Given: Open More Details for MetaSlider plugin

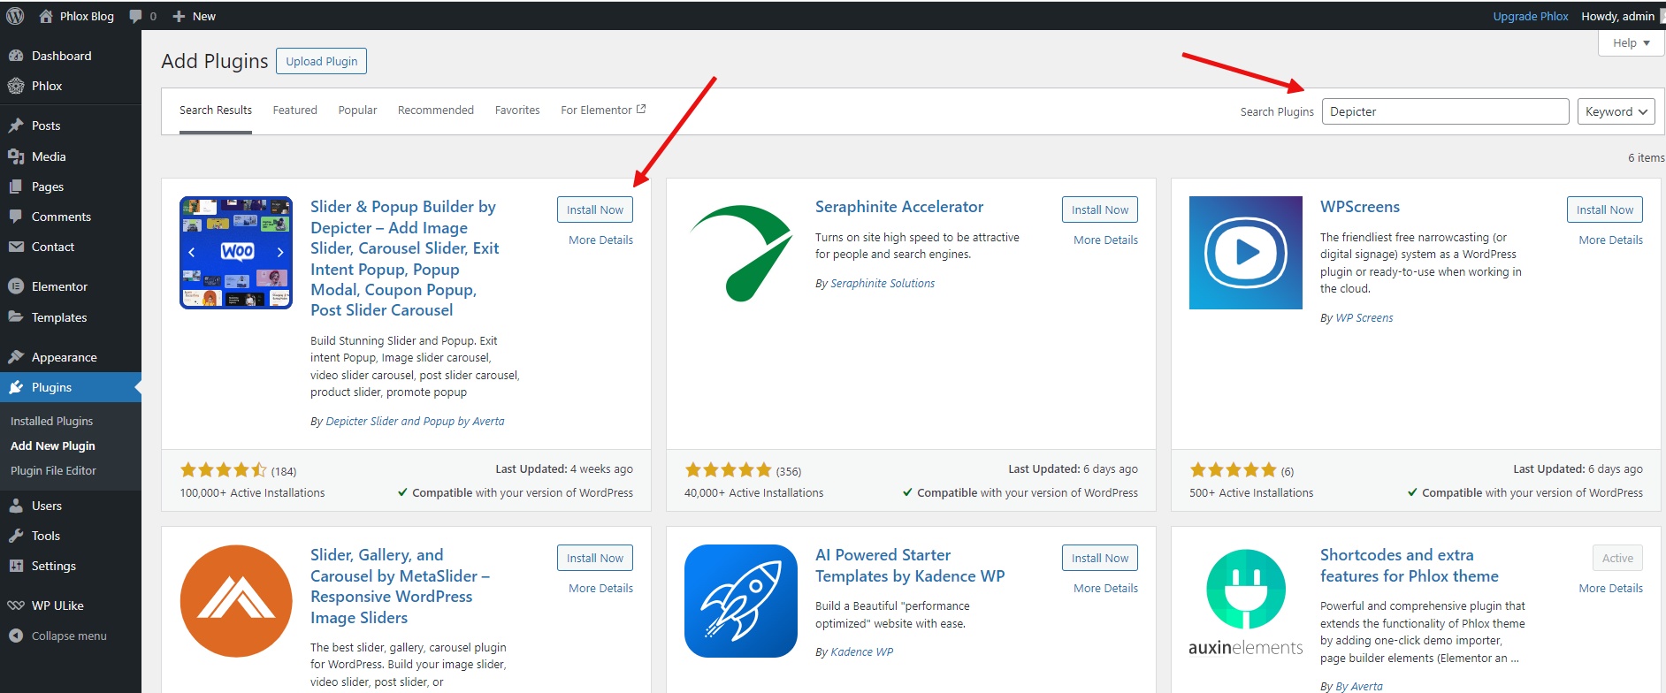Looking at the screenshot, I should 600,589.
